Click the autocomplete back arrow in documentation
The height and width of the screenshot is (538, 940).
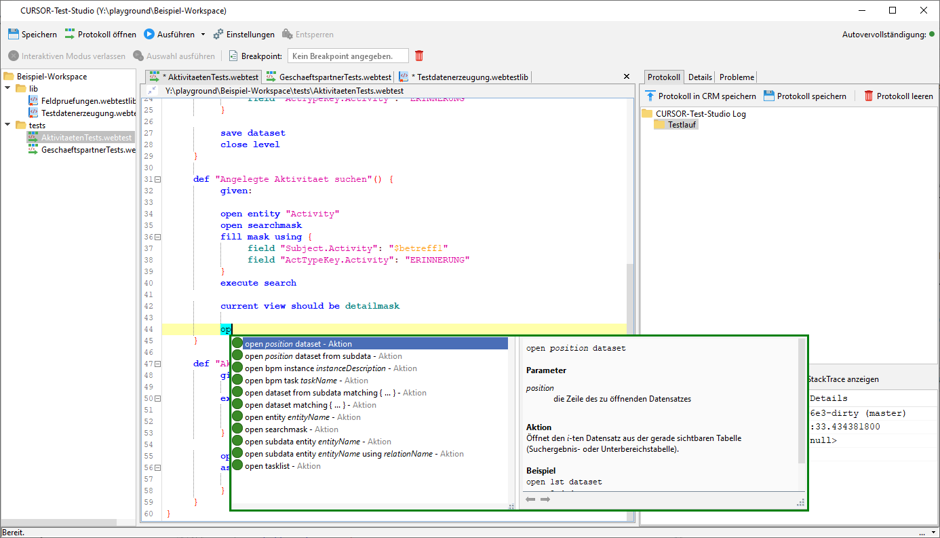(x=530, y=499)
